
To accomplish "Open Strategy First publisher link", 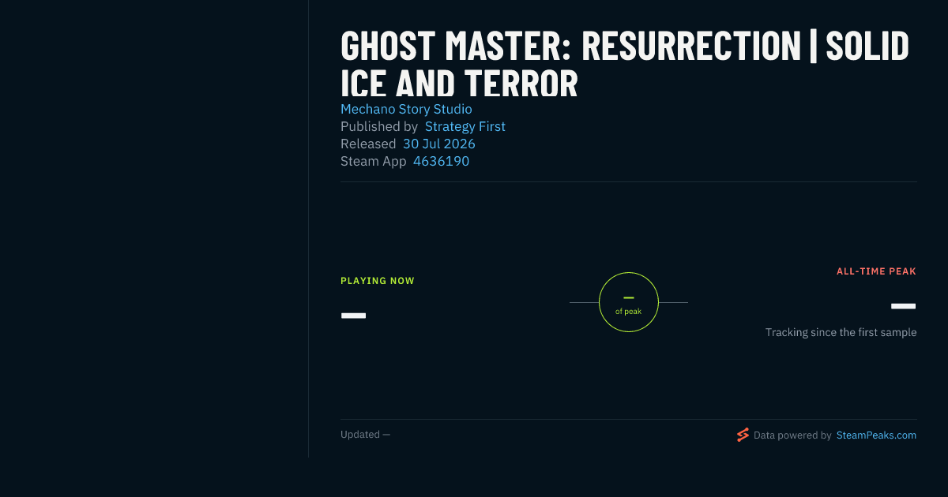I will tap(465, 126).
